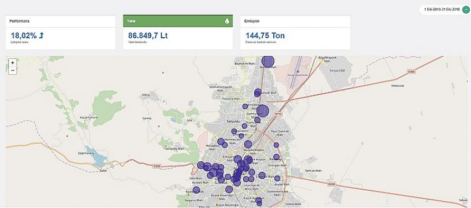Click the largest purple marker at top of map
The width and height of the screenshot is (471, 208).
tap(268, 61)
